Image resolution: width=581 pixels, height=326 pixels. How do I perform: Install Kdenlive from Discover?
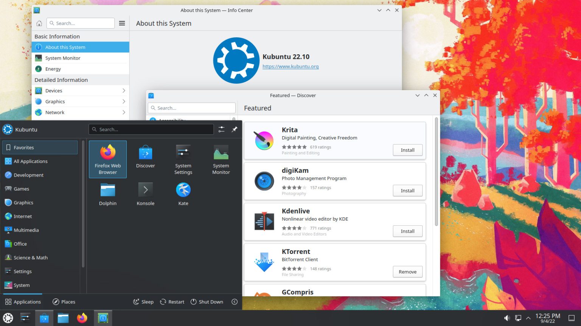click(x=407, y=231)
